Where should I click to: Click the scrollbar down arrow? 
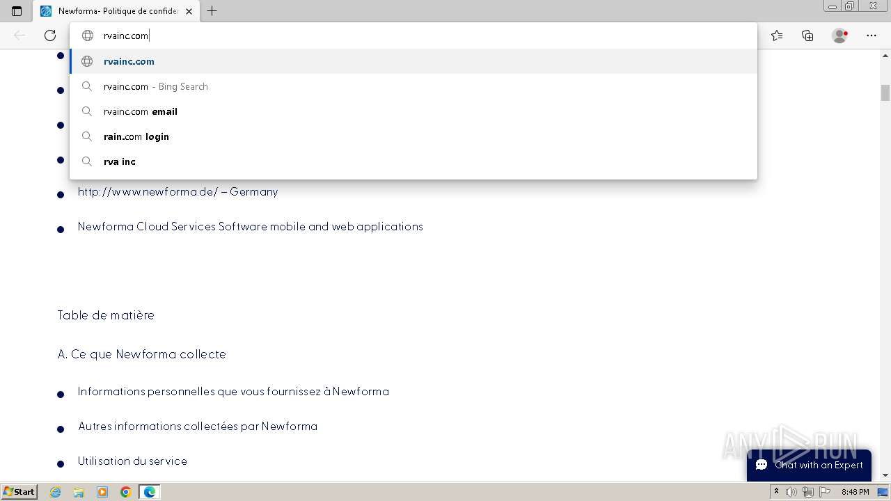[885, 475]
